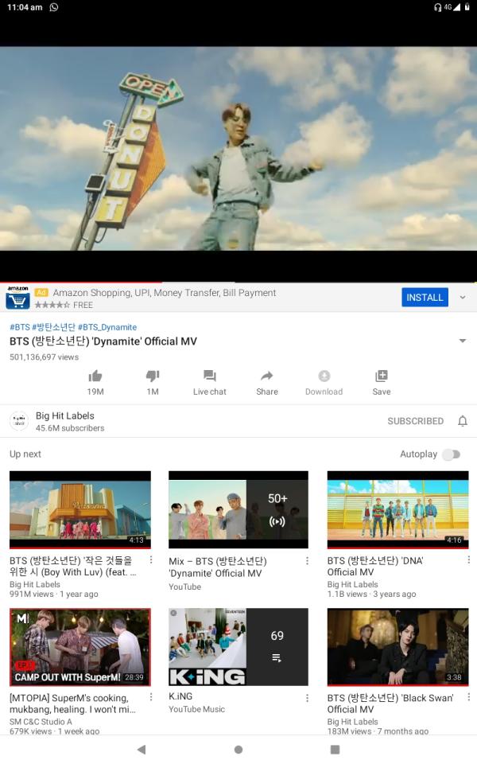Tap the Up next heading
Image resolution: width=477 pixels, height=764 pixels.
click(x=25, y=454)
